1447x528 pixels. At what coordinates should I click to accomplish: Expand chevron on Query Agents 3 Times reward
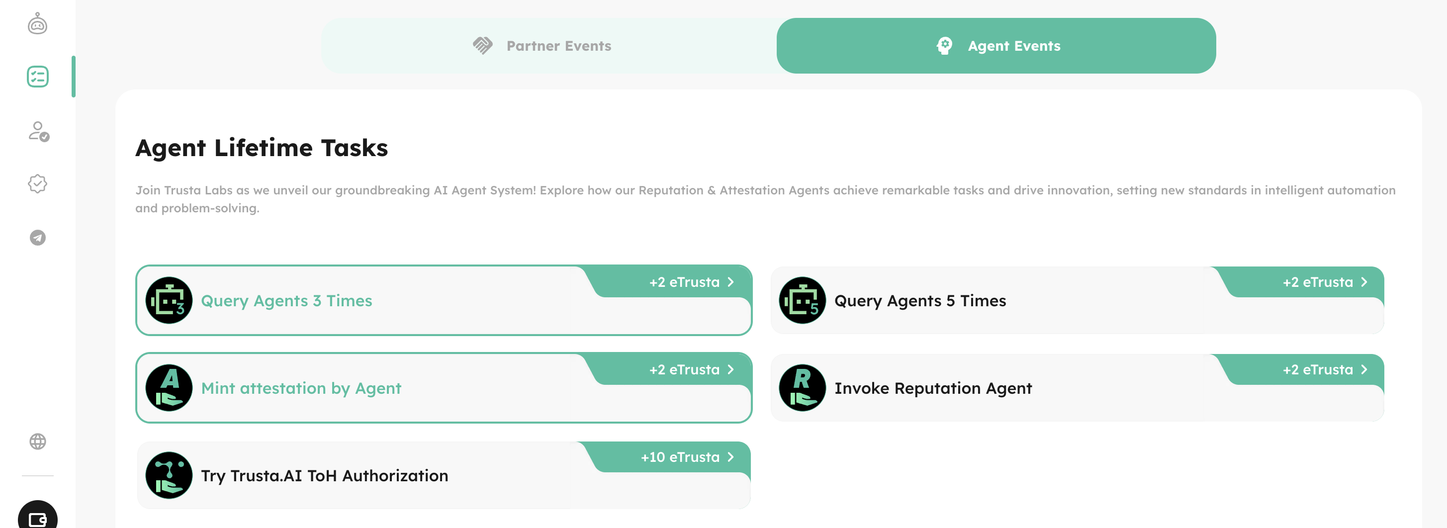tap(731, 282)
